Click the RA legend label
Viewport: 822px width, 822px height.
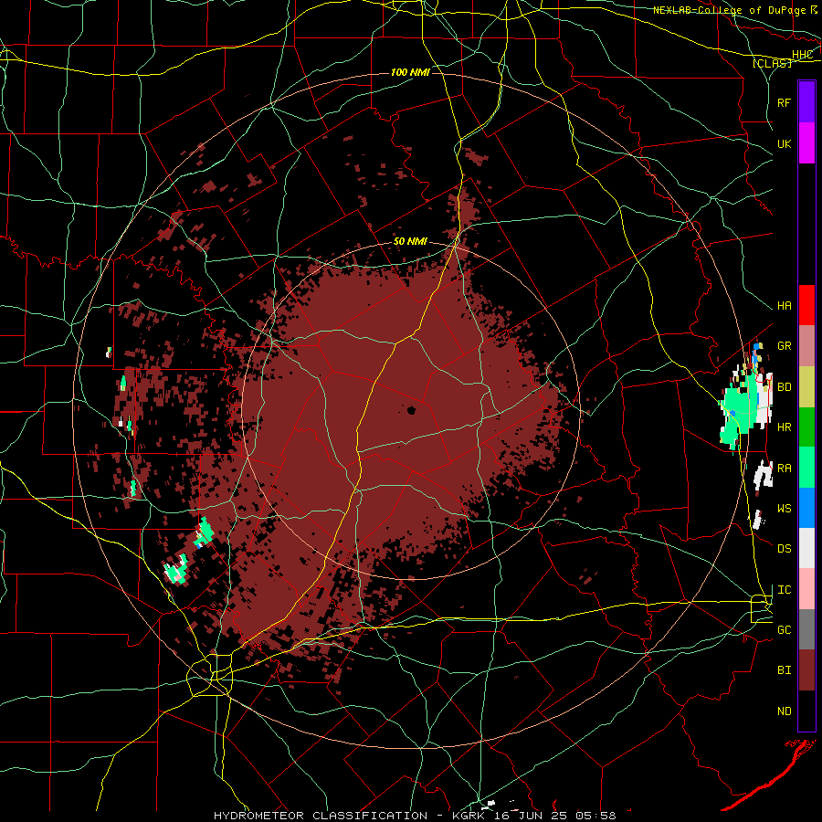[784, 469]
